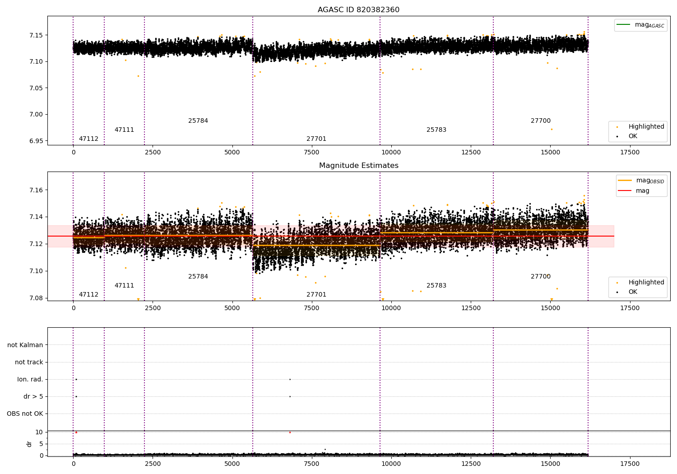Image resolution: width=677 pixels, height=474 pixels.
Task: Select obsid label 25784 in AGASC ID plot
Action: click(198, 121)
